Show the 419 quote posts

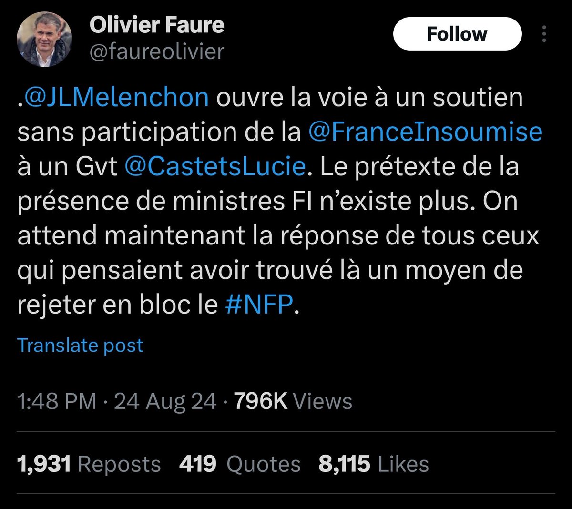[197, 464]
